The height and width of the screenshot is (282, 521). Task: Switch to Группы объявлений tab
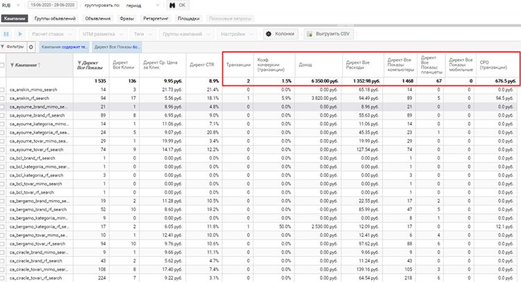[x=55, y=19]
